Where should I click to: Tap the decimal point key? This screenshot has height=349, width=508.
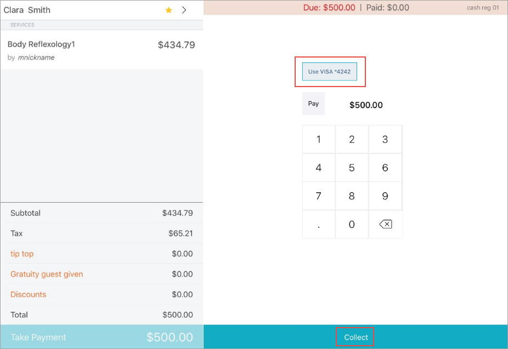click(x=319, y=224)
